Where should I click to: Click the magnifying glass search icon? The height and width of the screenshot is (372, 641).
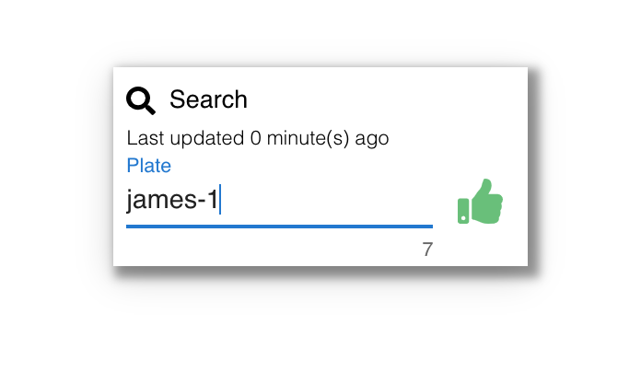click(x=141, y=100)
